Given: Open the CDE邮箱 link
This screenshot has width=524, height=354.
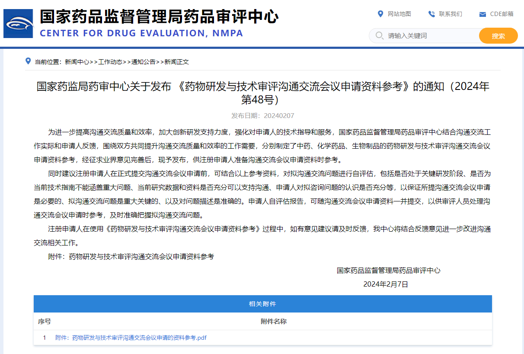Looking at the screenshot, I should pyautogui.click(x=502, y=14).
